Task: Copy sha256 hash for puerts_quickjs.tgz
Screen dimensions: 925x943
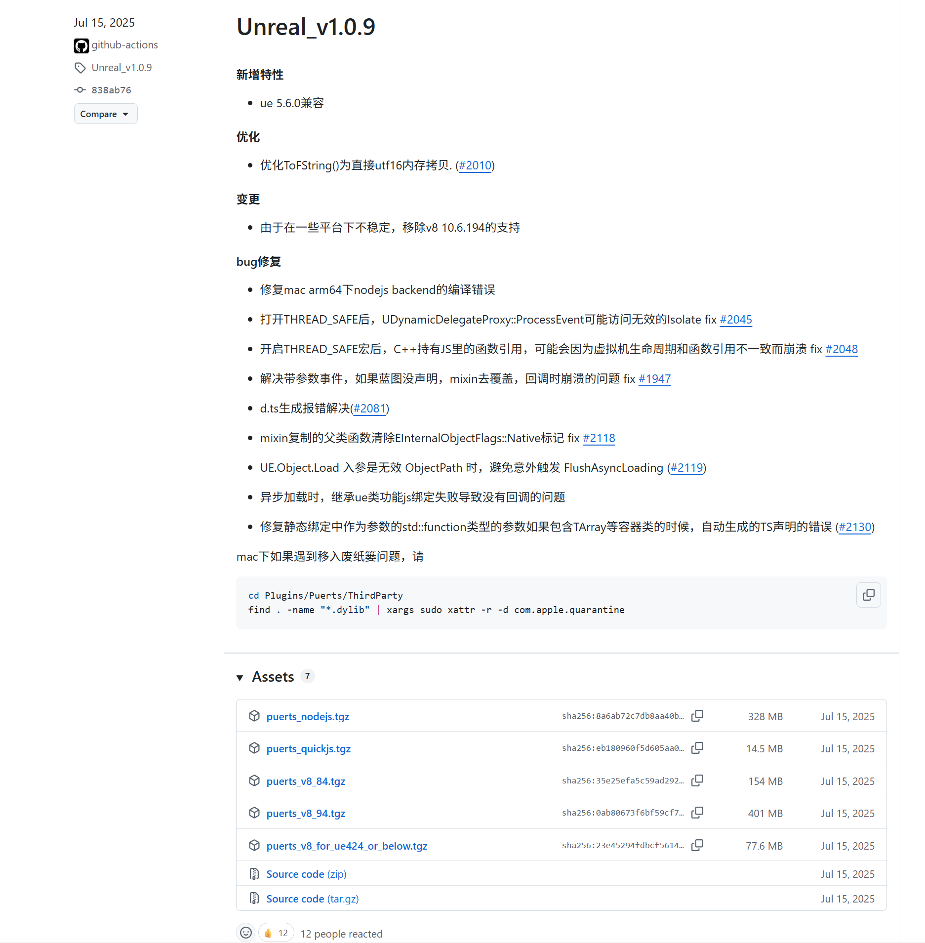Action: pyautogui.click(x=697, y=748)
